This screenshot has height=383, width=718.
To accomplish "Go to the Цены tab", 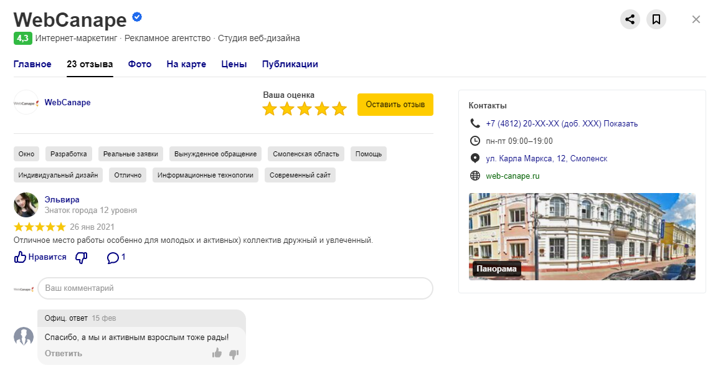I will 234,64.
